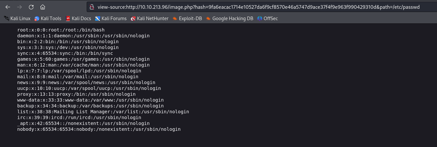Reload the current page
The width and height of the screenshot is (437, 147).
tap(31, 7)
